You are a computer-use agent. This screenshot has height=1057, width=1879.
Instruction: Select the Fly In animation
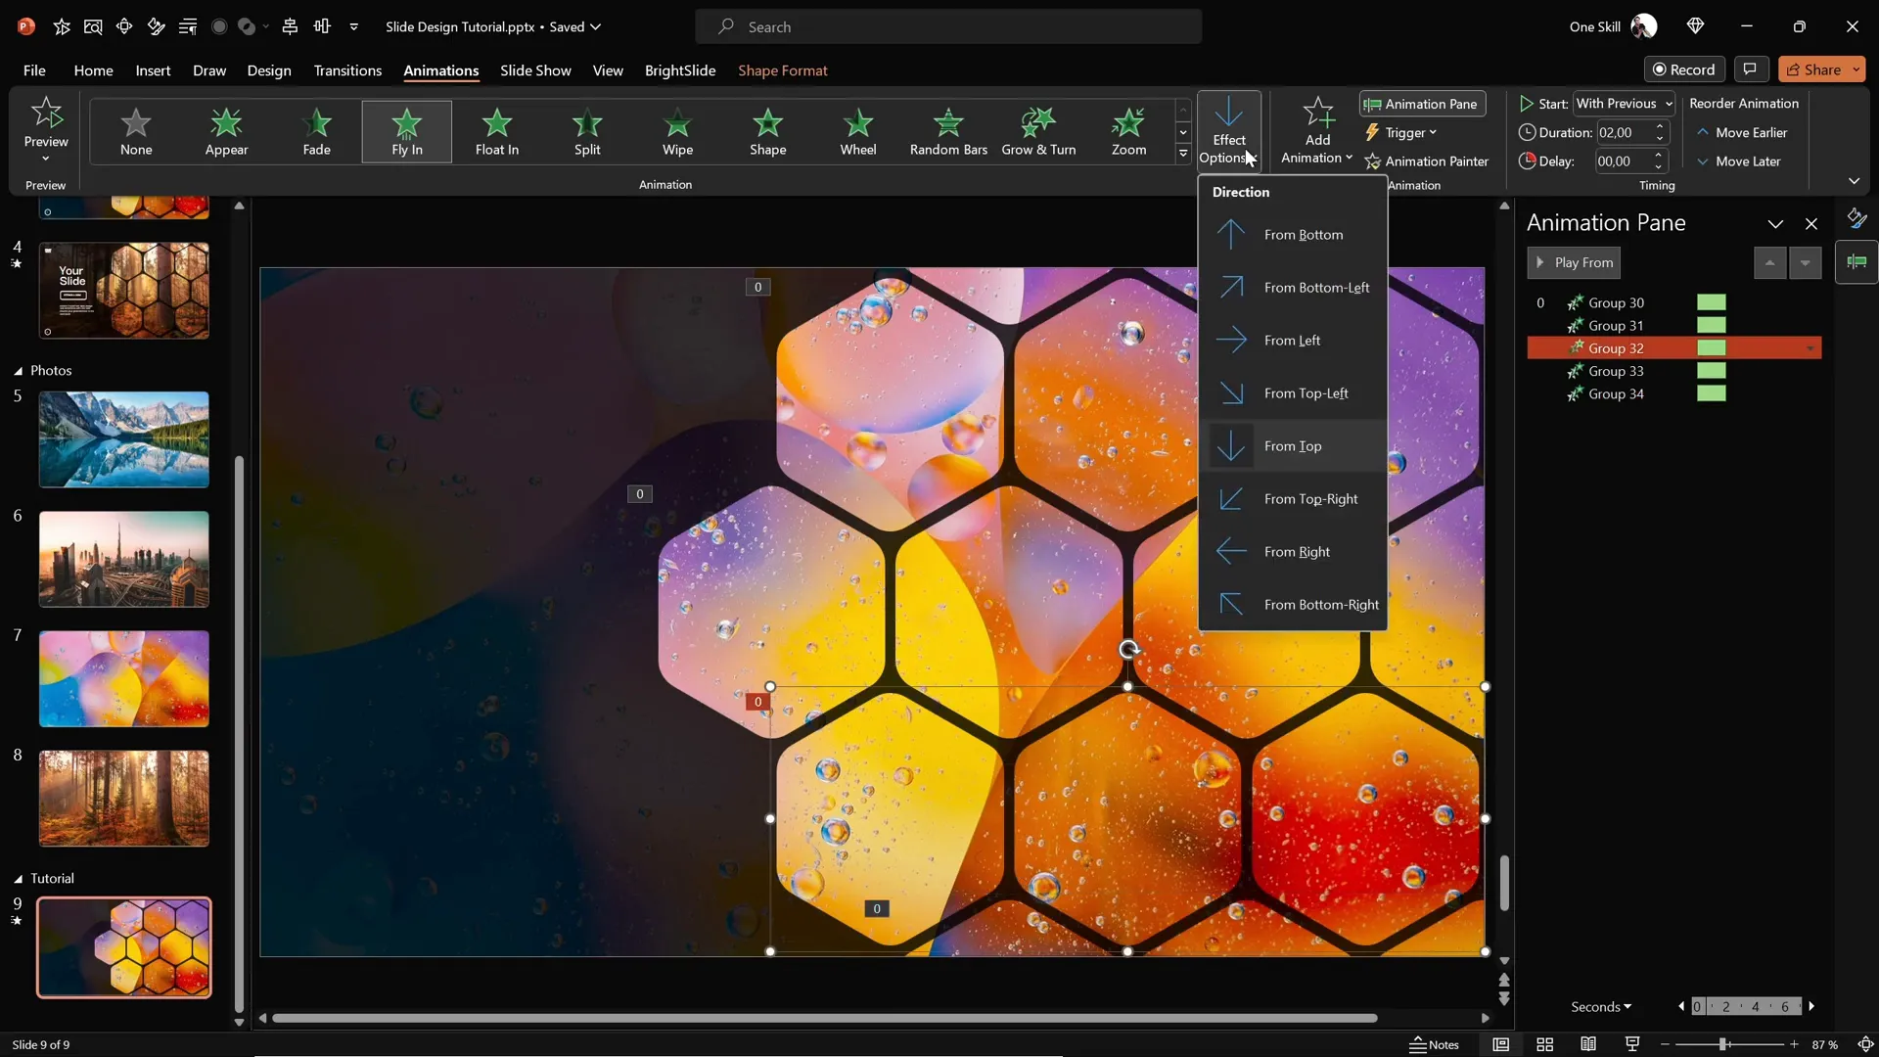407,131
